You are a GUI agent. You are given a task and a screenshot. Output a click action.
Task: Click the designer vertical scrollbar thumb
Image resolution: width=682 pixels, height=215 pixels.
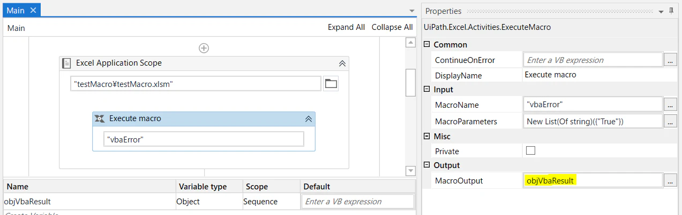(x=410, y=83)
